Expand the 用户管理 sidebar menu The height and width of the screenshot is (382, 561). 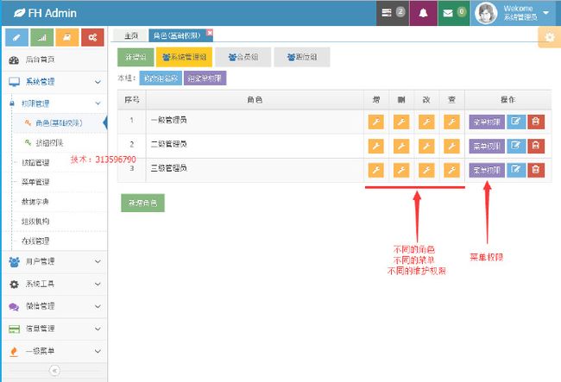[x=54, y=261]
